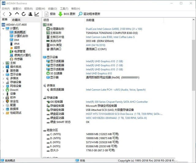Click the 配置 icon in the tree
Viewport: 196px width, 163px height.
point(7,105)
